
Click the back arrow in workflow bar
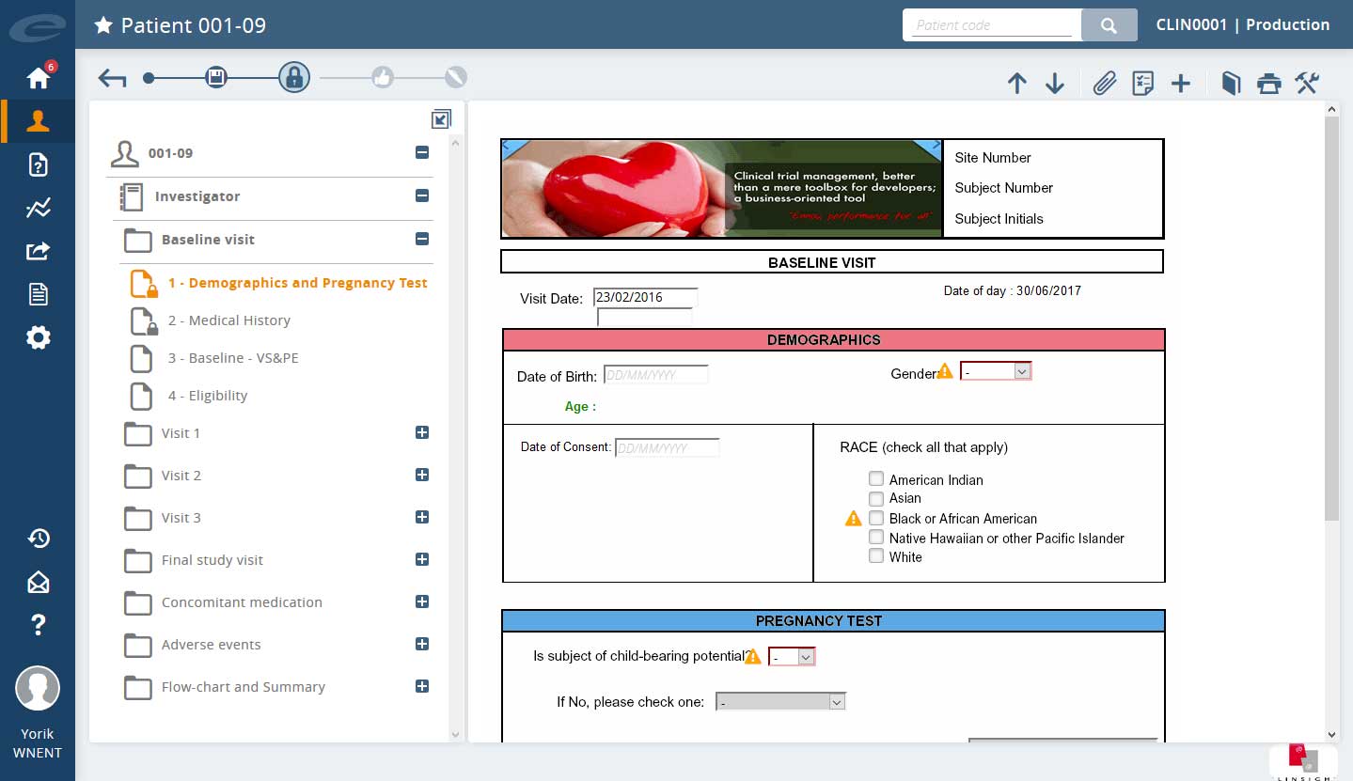112,78
